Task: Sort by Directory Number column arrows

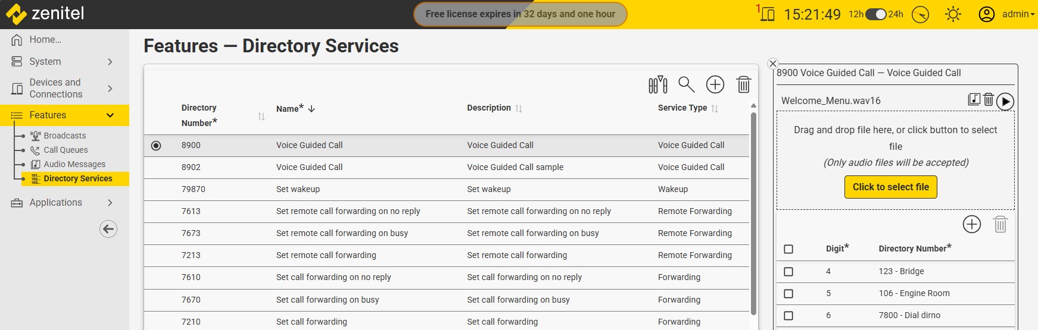Action: tap(261, 117)
